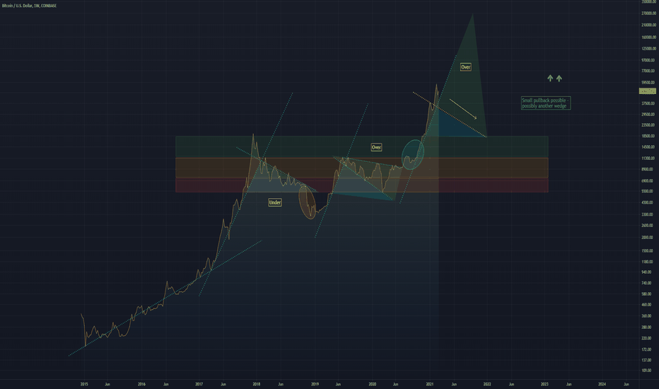659x389 pixels.
Task: Click the 2022 label on the time axis
Action: coord(487,384)
